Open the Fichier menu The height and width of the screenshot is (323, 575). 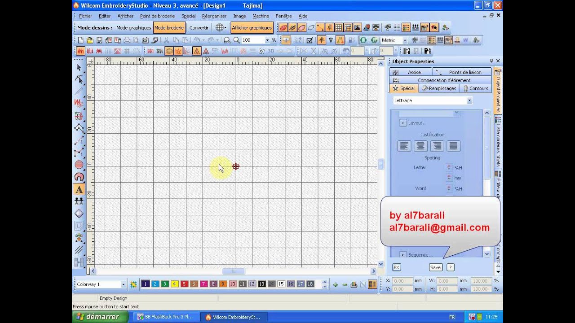(85, 16)
